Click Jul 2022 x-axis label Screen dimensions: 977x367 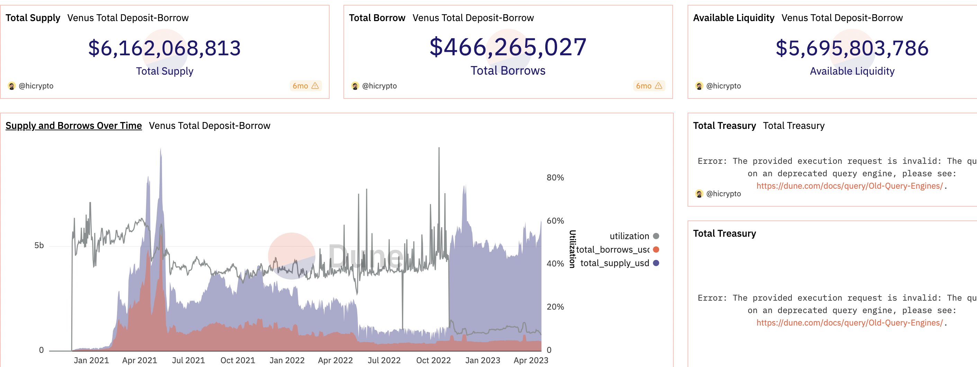click(384, 360)
